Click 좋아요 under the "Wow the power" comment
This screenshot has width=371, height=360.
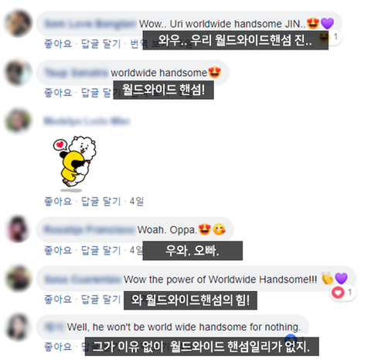(x=58, y=300)
